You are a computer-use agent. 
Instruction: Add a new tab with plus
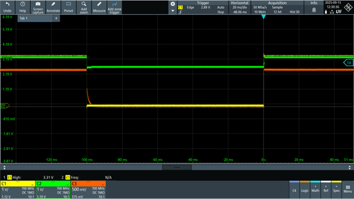(x=56, y=18)
